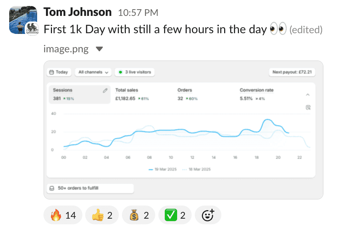Toggle the green check mark reaction
Viewport: 338px width, 231px height.
click(x=175, y=215)
